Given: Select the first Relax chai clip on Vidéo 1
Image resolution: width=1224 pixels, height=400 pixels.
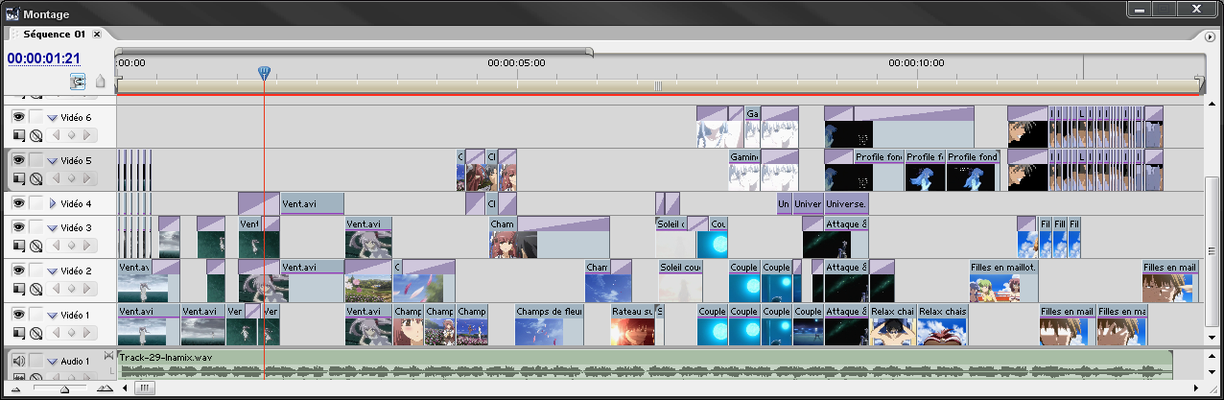Looking at the screenshot, I should (893, 325).
